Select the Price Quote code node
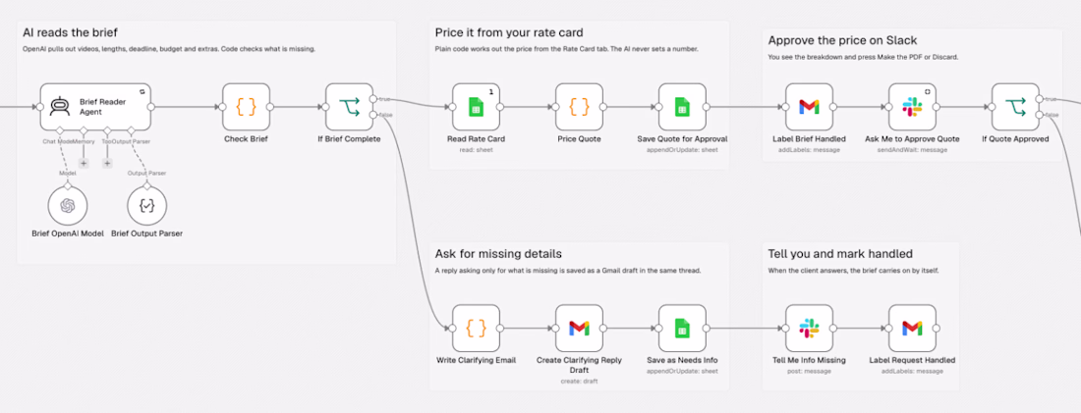 [579, 107]
